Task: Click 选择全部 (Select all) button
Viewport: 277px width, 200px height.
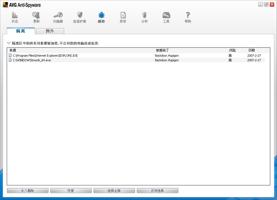Action: pos(114,191)
